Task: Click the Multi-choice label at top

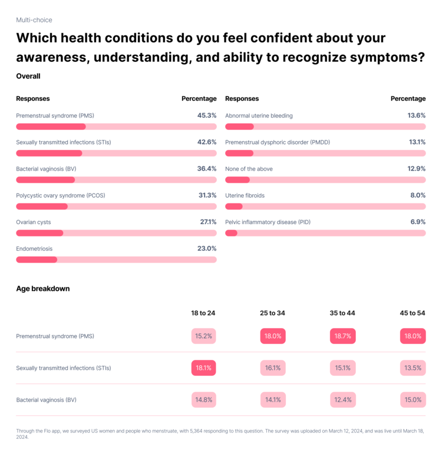Action: (x=34, y=20)
